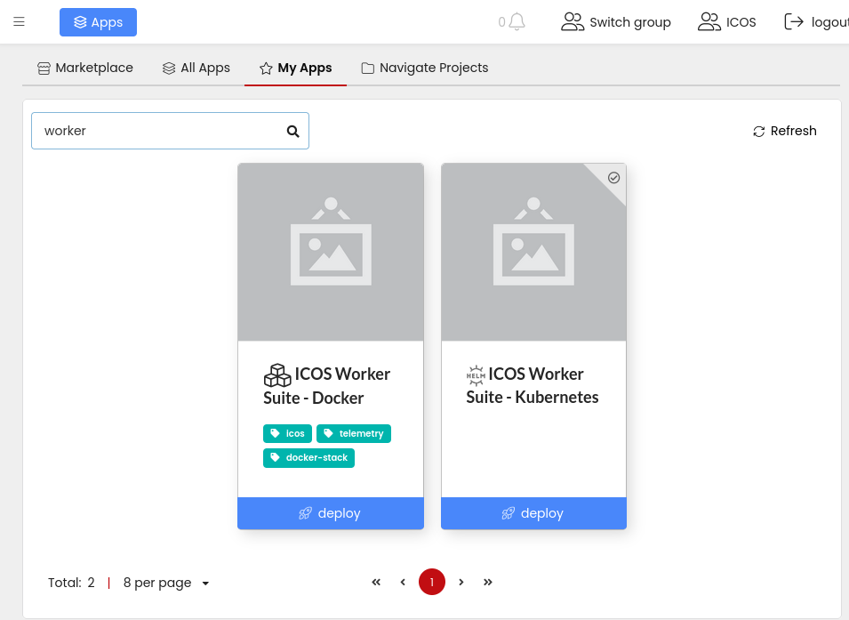Click the notification count 0

pos(502,22)
